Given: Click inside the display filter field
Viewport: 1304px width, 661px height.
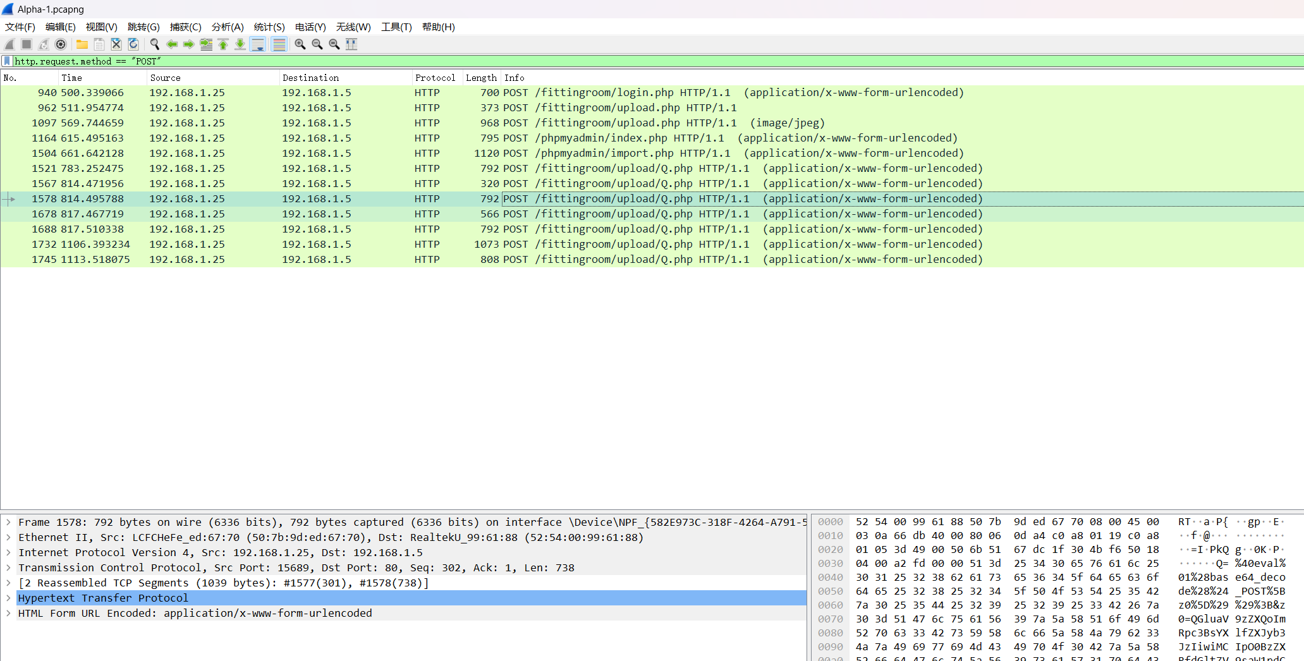Looking at the screenshot, I should [x=657, y=61].
